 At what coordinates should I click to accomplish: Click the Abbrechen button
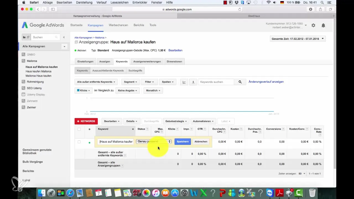[x=201, y=142]
